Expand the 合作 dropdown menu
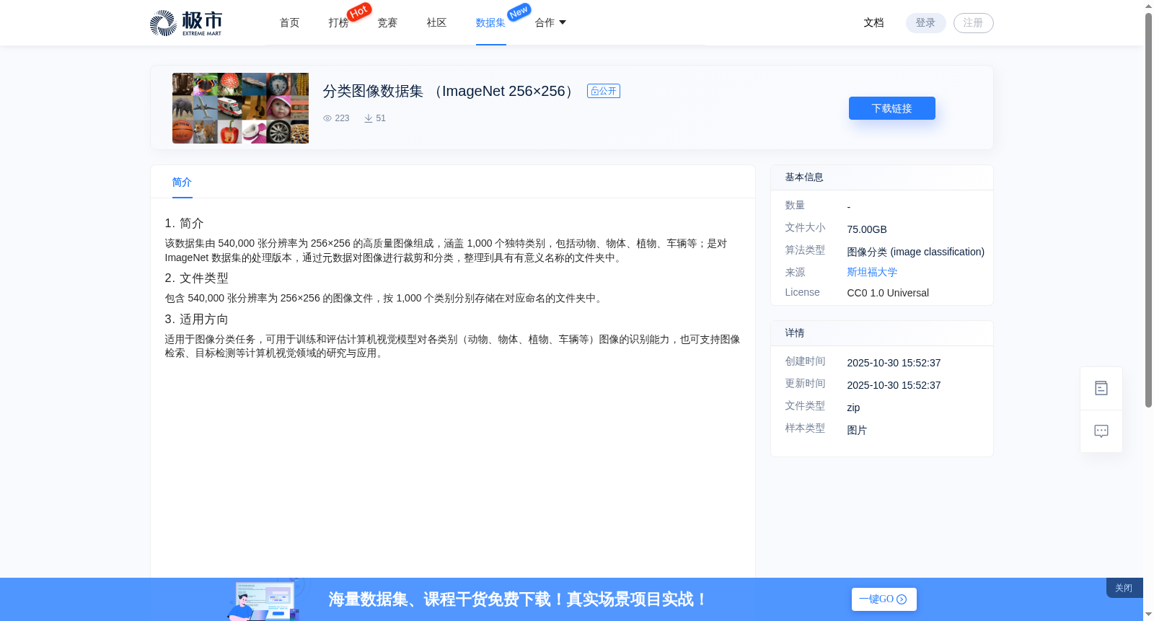This screenshot has width=1154, height=621. point(550,23)
